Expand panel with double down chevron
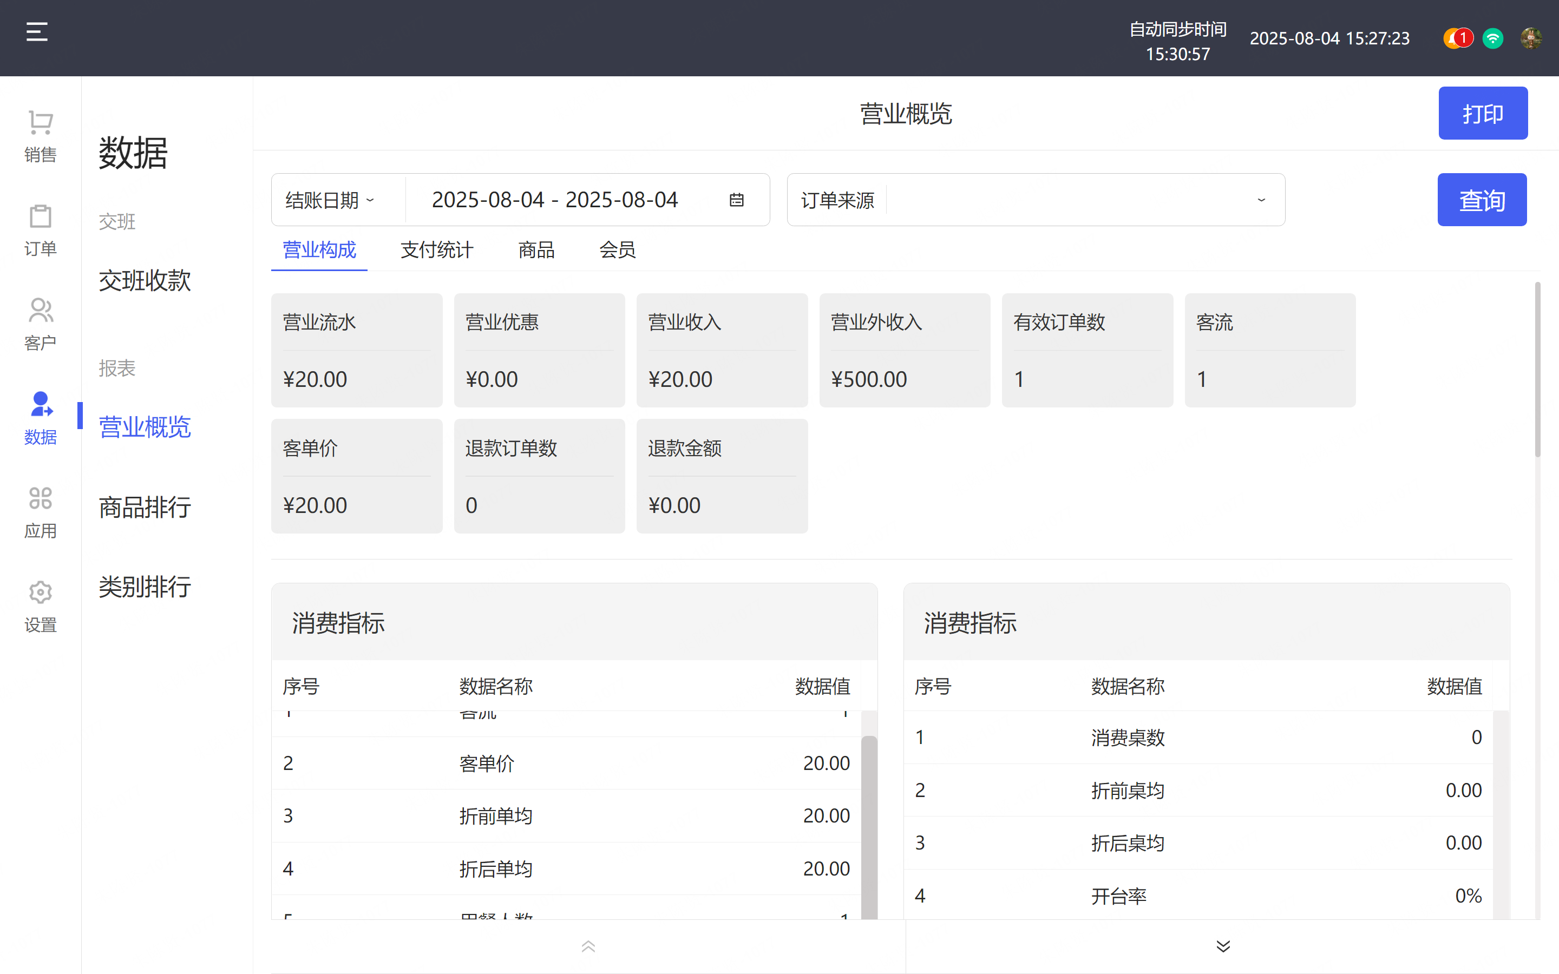Screen dimensions: 1559x974 tap(1223, 946)
